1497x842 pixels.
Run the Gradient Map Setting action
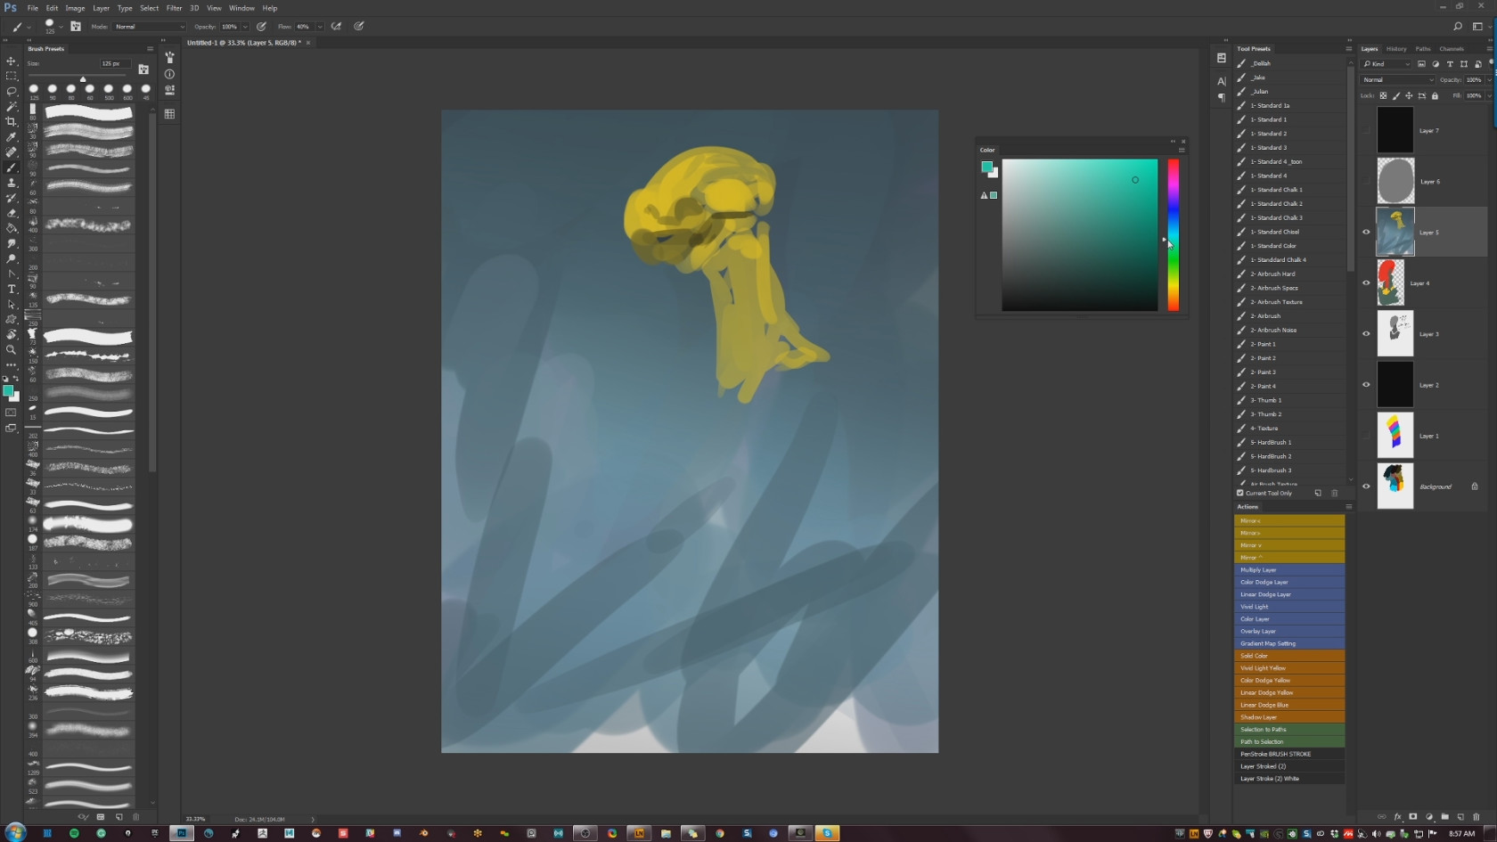point(1289,643)
